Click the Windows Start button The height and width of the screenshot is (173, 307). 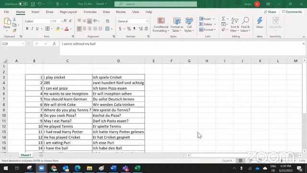[x=6, y=168]
